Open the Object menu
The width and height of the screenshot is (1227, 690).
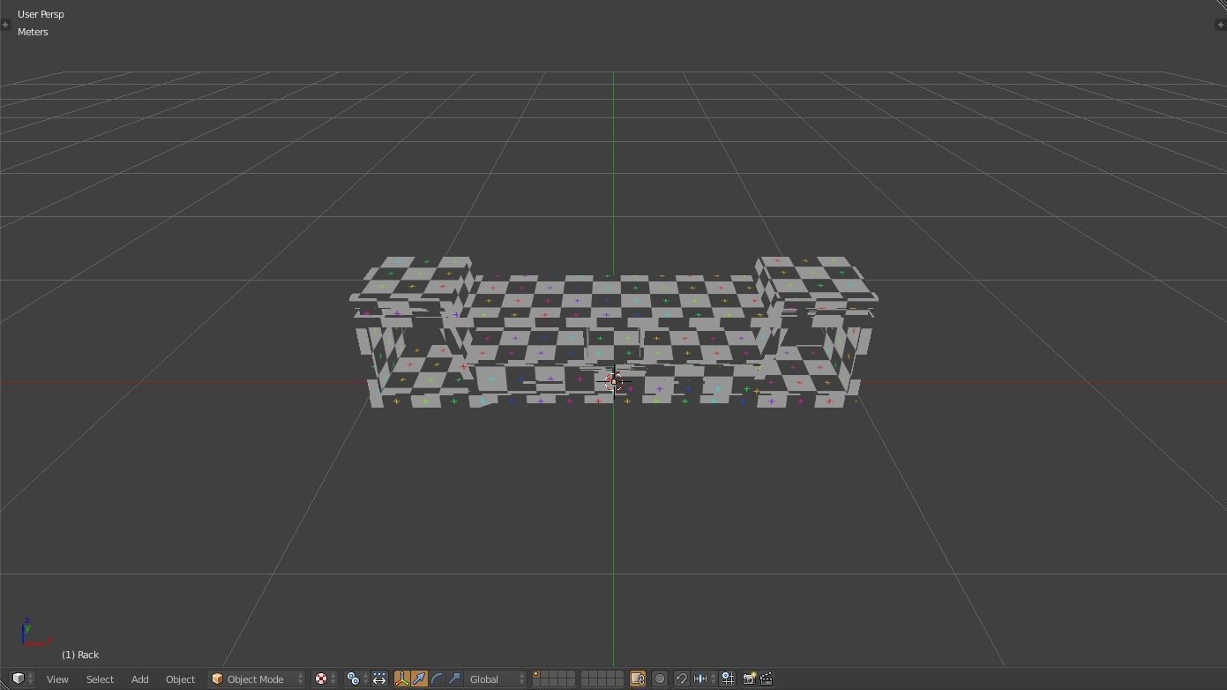[180, 679]
